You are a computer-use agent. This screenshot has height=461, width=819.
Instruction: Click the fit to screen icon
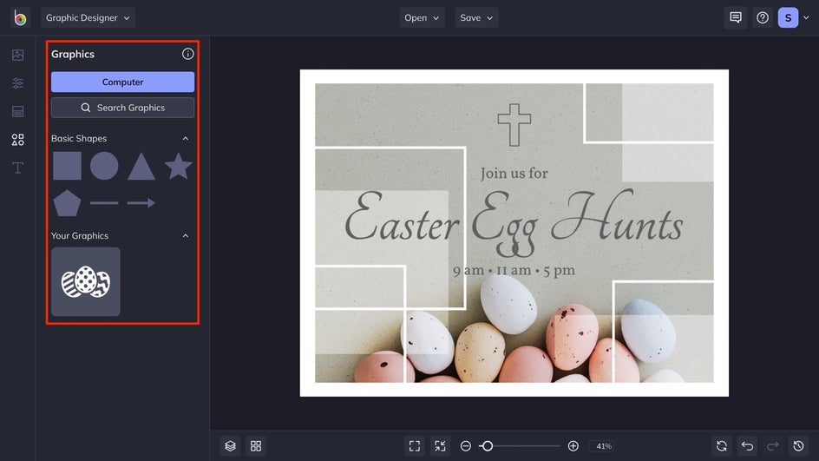pyautogui.click(x=415, y=445)
